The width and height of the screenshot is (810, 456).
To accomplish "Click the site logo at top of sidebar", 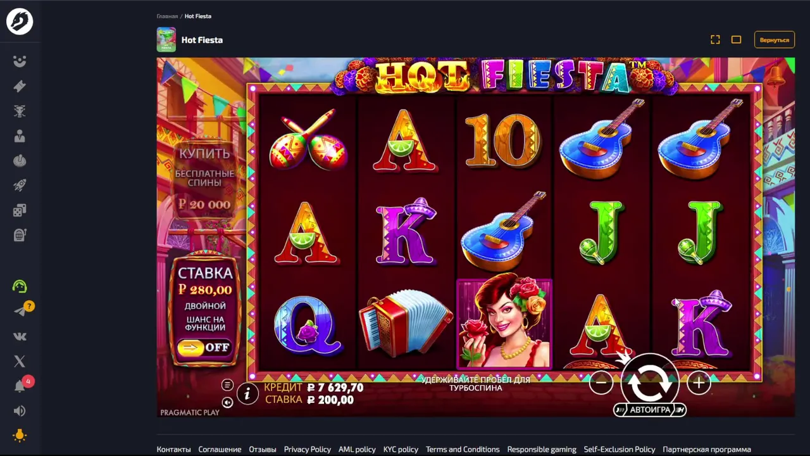I will coord(20,22).
